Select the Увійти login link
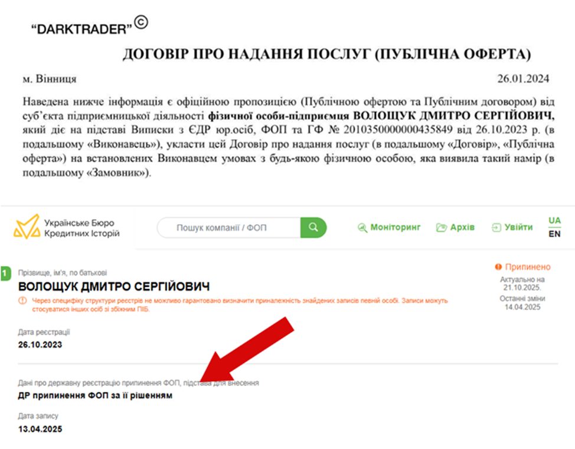Viewport: 575px width, 449px height. coord(518,227)
